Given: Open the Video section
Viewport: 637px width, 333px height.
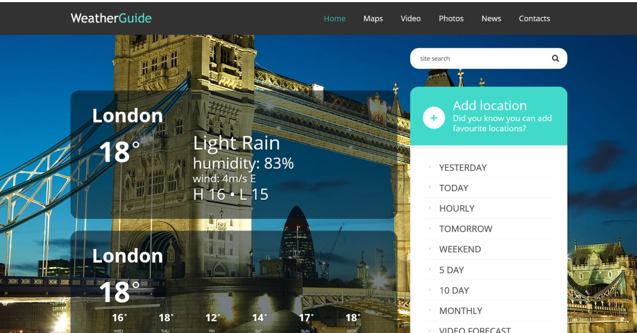Looking at the screenshot, I should coord(410,19).
